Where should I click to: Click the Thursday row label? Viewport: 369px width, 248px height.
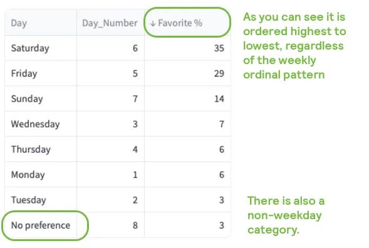point(31,149)
